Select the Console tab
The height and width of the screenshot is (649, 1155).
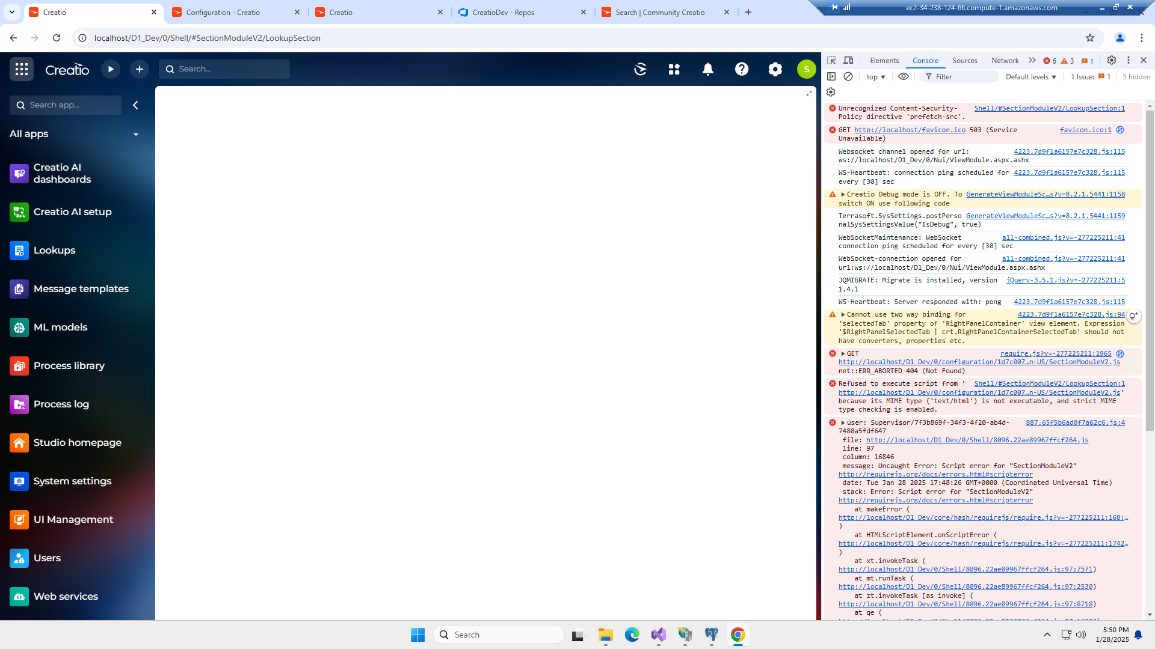click(925, 61)
